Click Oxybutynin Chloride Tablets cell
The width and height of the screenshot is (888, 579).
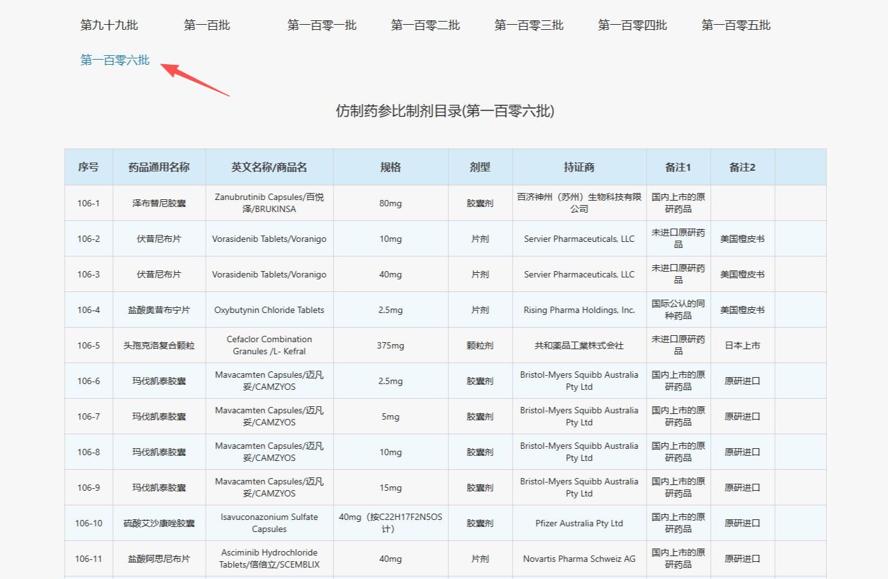pyautogui.click(x=269, y=310)
